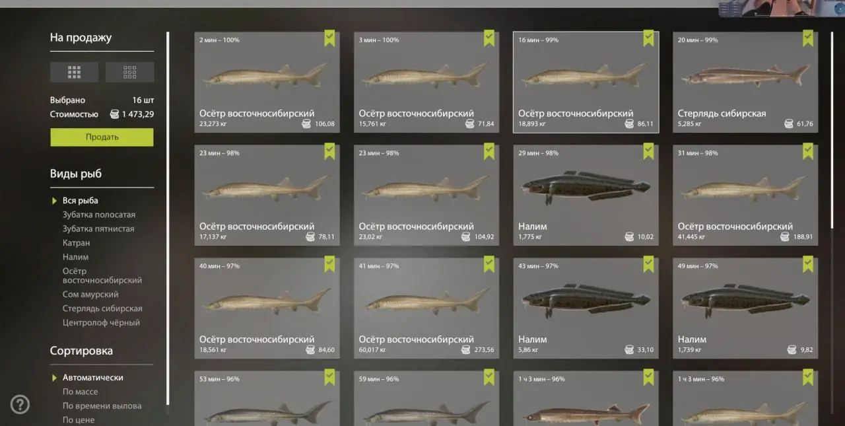Select the Вся рыба filter

point(81,200)
